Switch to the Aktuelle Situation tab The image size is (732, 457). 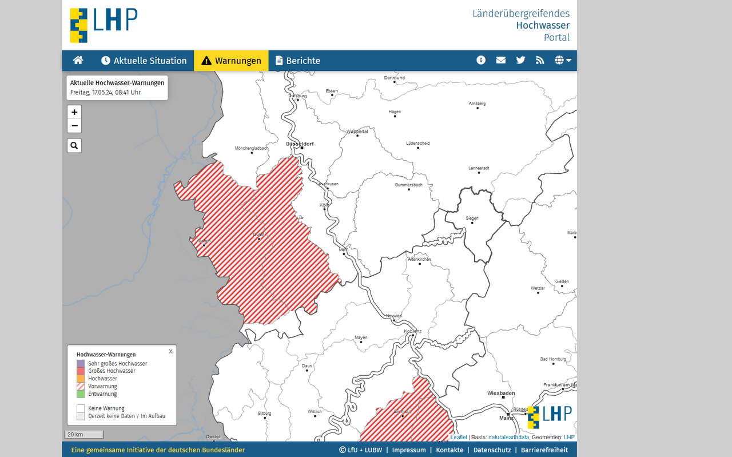144,61
